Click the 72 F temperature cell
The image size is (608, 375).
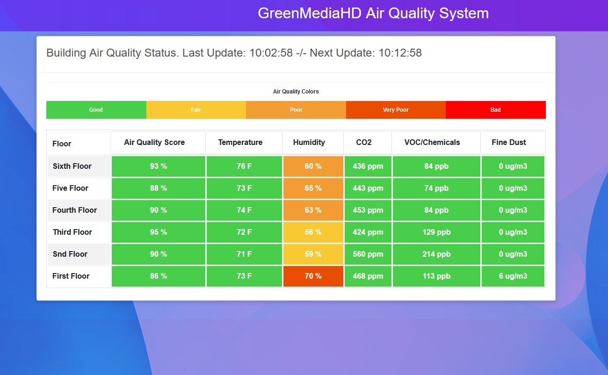(x=244, y=232)
